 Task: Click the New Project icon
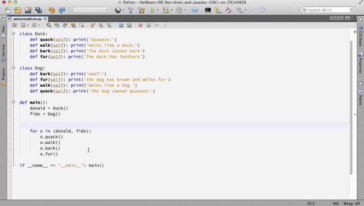18,10
